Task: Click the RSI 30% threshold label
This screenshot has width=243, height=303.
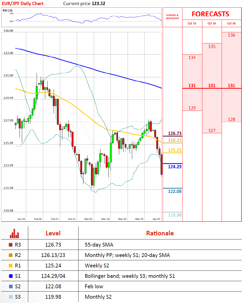Action: click(x=11, y=21)
